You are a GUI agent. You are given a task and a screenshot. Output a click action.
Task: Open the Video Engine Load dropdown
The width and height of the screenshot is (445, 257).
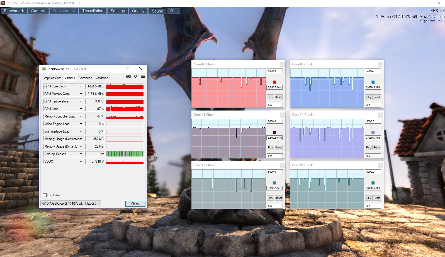(x=81, y=124)
